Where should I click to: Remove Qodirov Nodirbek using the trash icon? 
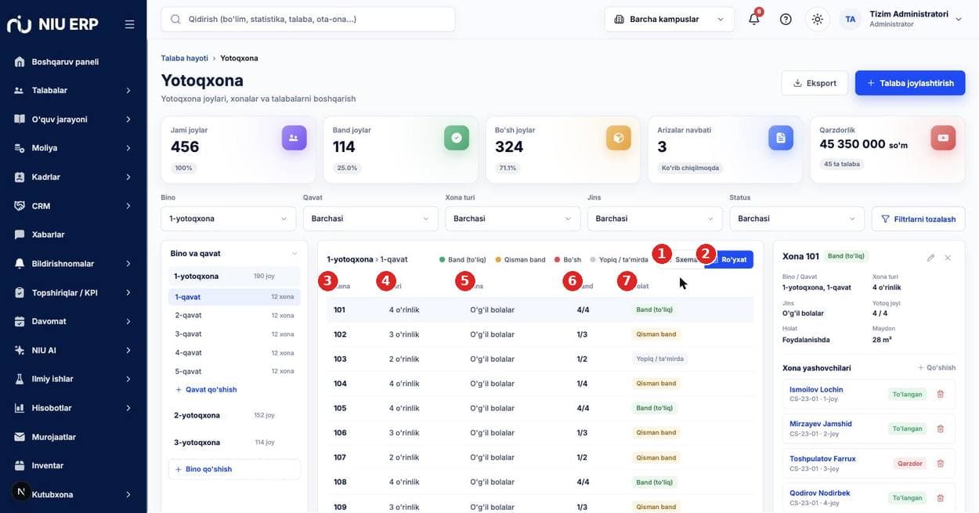(x=941, y=497)
